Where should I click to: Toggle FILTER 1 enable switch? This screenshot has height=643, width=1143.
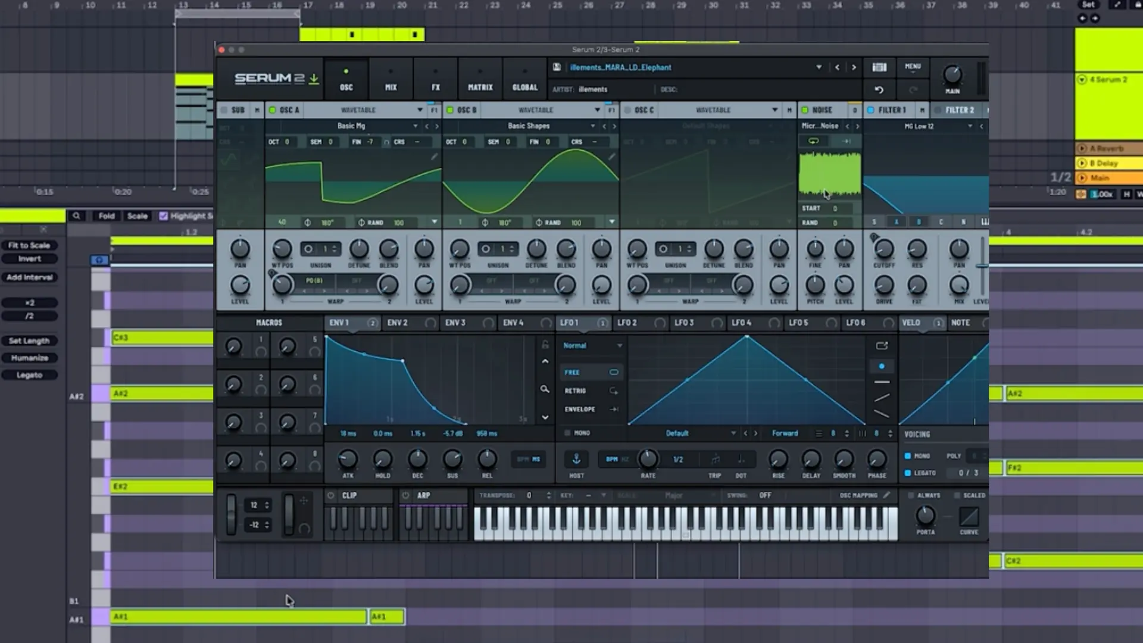coord(871,110)
